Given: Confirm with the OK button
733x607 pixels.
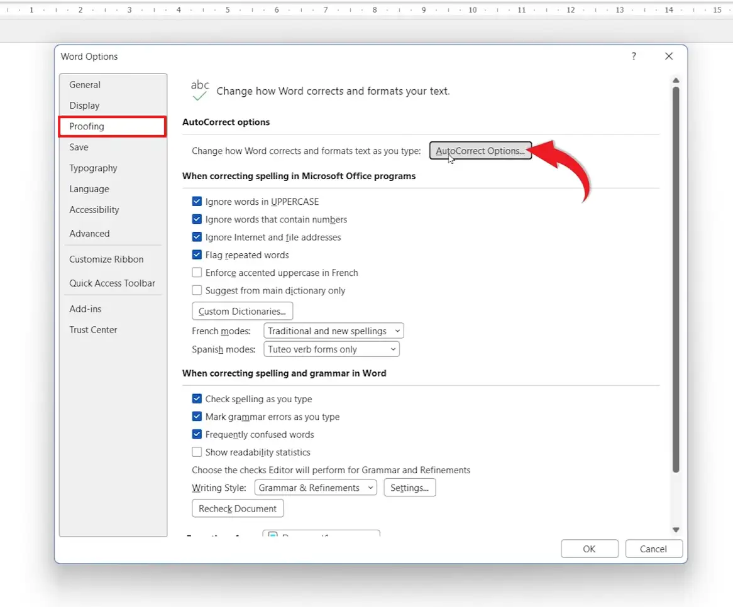Looking at the screenshot, I should pyautogui.click(x=590, y=549).
